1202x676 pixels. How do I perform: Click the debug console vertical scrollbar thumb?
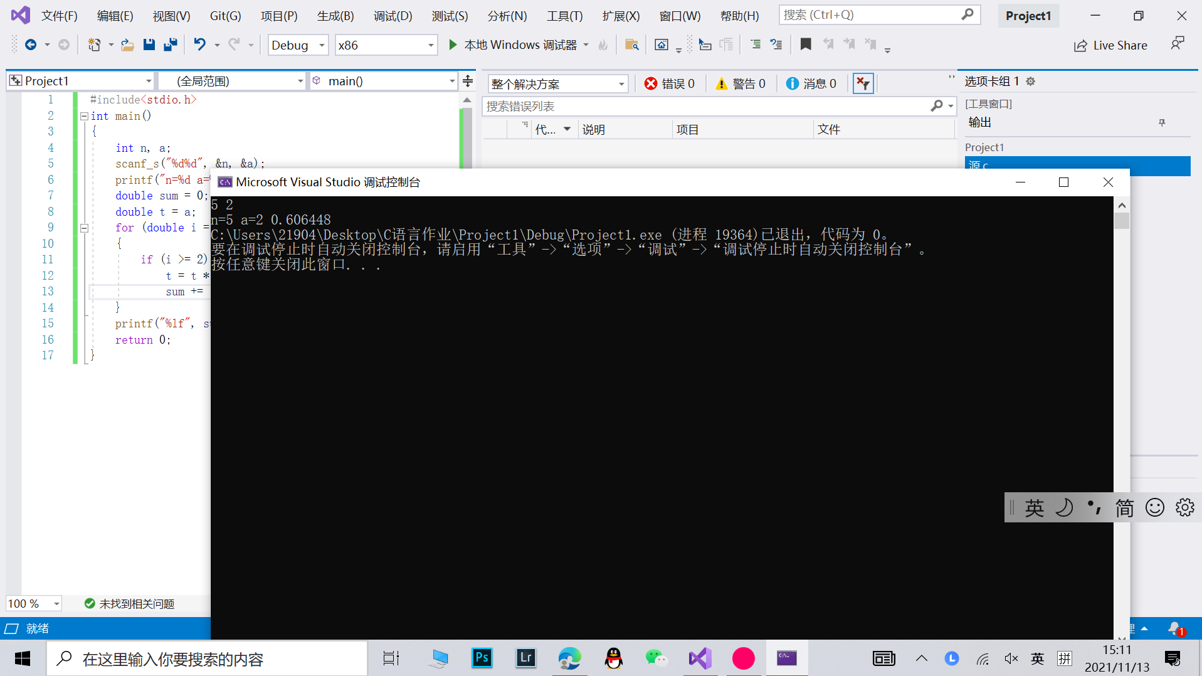pyautogui.click(x=1122, y=221)
